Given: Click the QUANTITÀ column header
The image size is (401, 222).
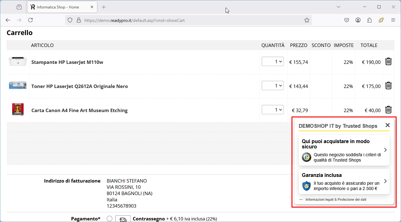Looking at the screenshot, I should click(x=273, y=45).
